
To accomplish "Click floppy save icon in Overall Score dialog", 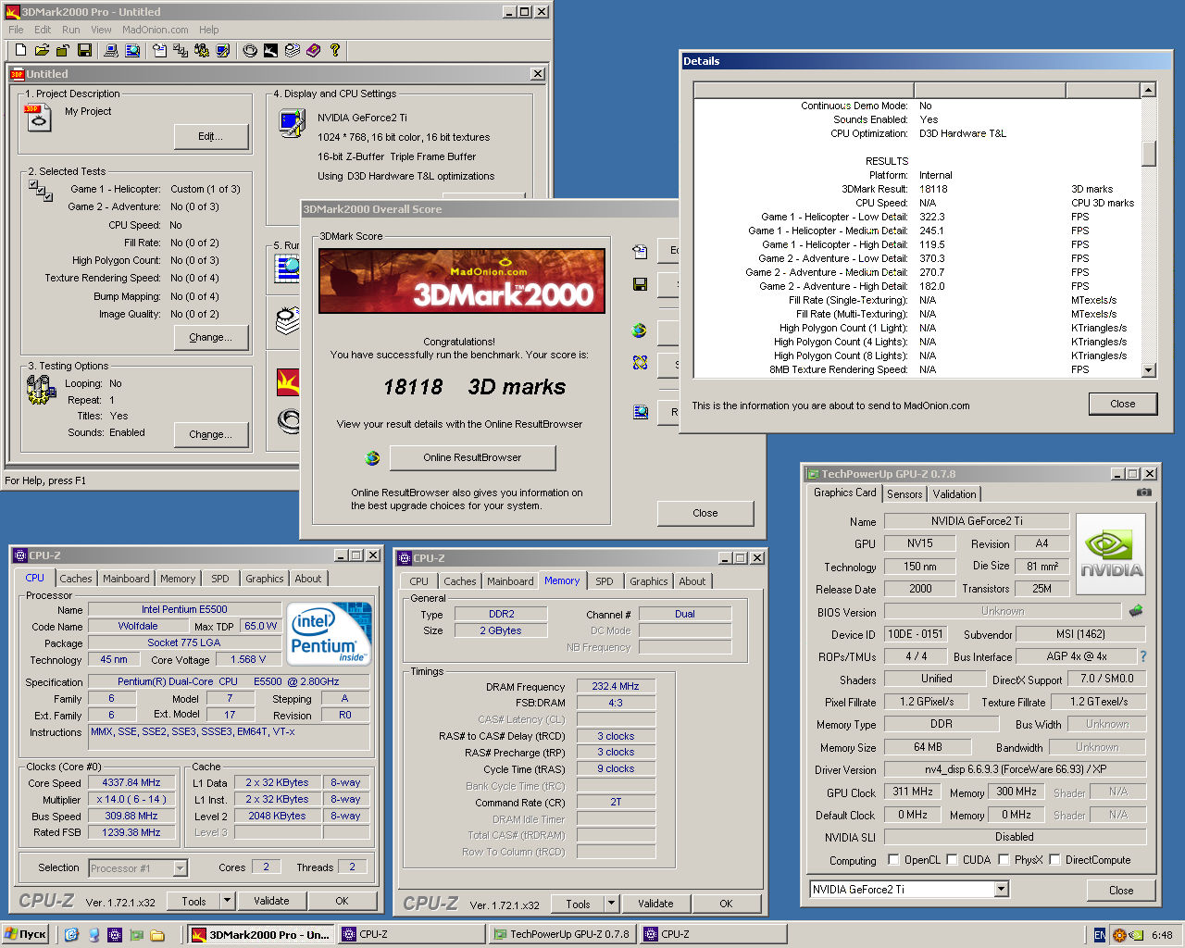I will click(x=640, y=284).
